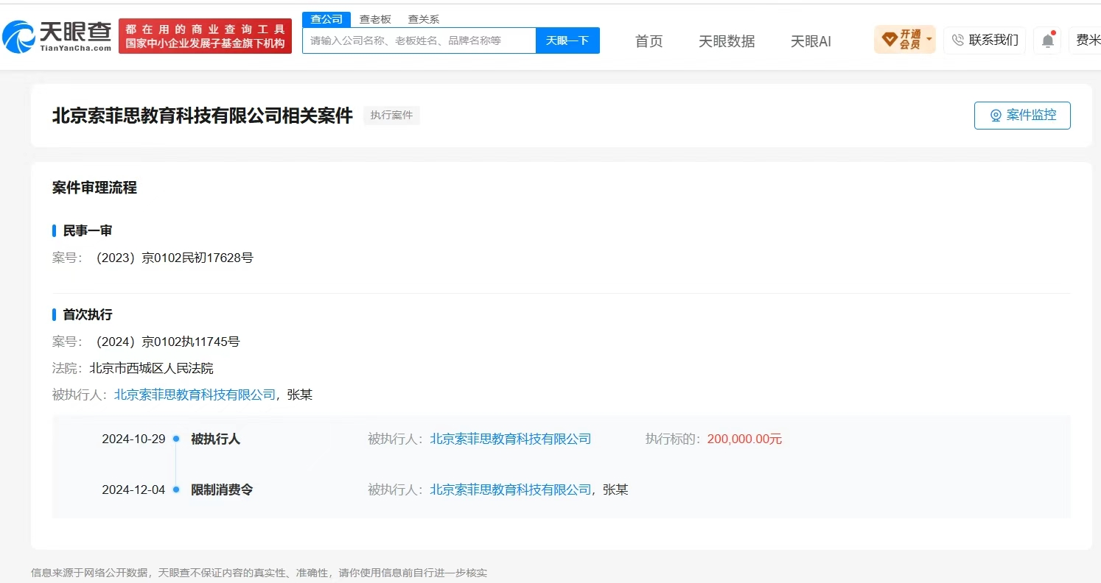Viewport: 1101px width, 583px height.
Task: Open the 首页 menu item
Action: click(x=649, y=41)
